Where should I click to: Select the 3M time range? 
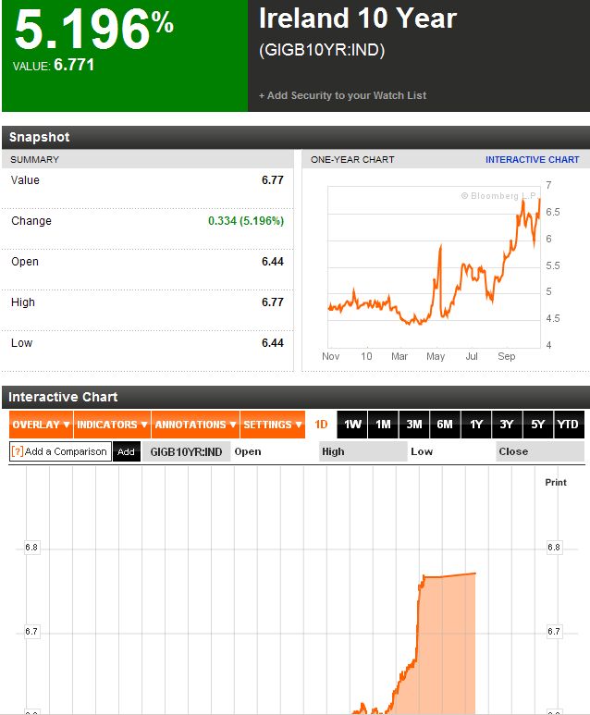414,425
